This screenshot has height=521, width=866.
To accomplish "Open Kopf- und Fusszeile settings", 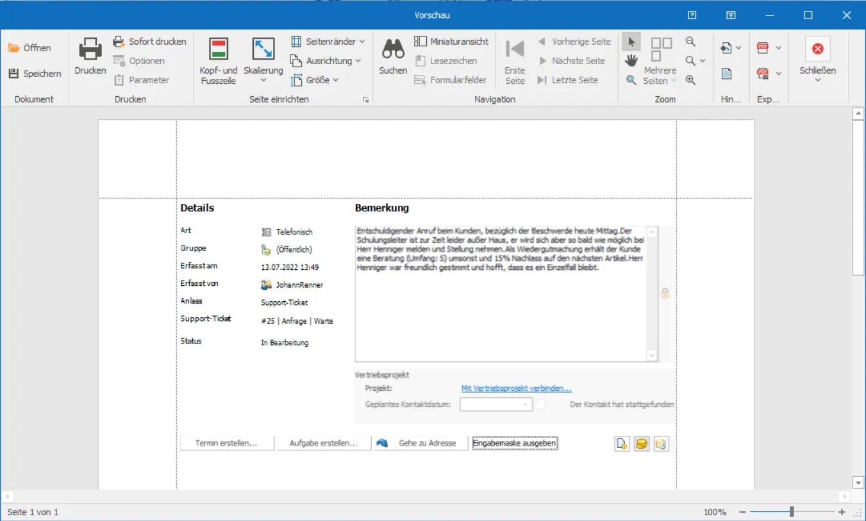I will (x=219, y=61).
